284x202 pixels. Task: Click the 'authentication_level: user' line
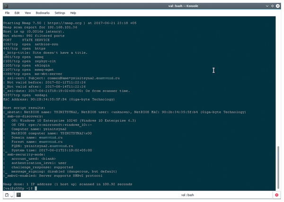pos(39,163)
